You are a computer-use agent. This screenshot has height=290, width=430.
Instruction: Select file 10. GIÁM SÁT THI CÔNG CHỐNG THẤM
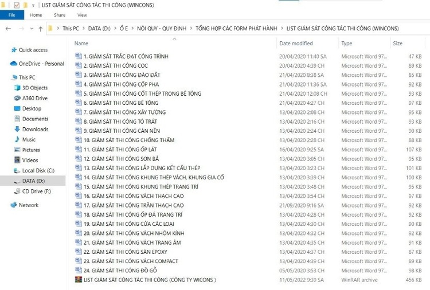pyautogui.click(x=129, y=140)
